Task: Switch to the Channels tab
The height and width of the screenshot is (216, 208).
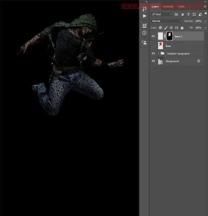Action: (168, 7)
